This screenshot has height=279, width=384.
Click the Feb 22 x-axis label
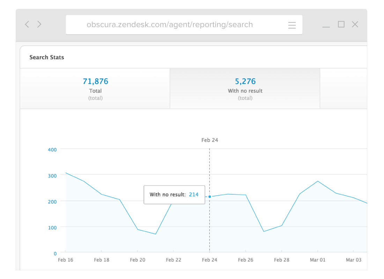point(173,260)
